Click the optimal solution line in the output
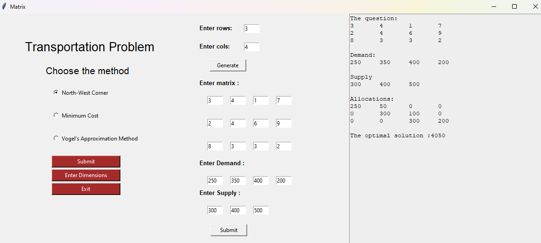The height and width of the screenshot is (243, 541). point(397,135)
